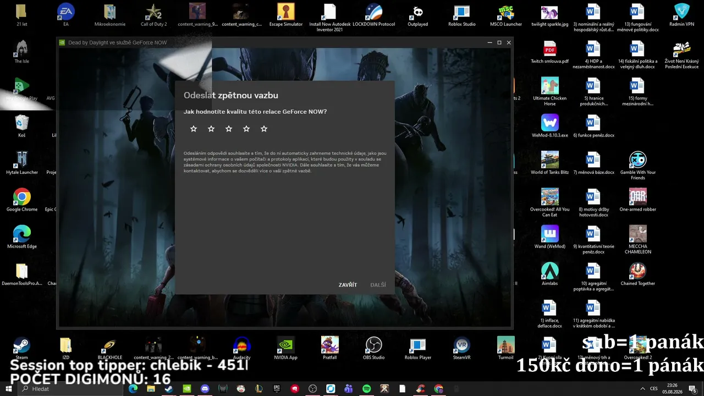The width and height of the screenshot is (704, 396).
Task: Click the Hledat taskbar search box
Action: 71,389
